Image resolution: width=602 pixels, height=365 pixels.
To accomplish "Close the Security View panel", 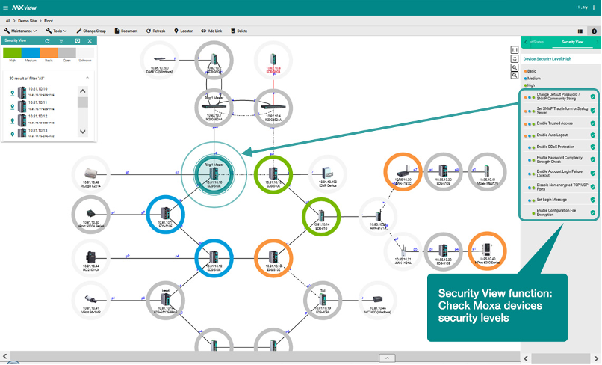I will coord(90,41).
